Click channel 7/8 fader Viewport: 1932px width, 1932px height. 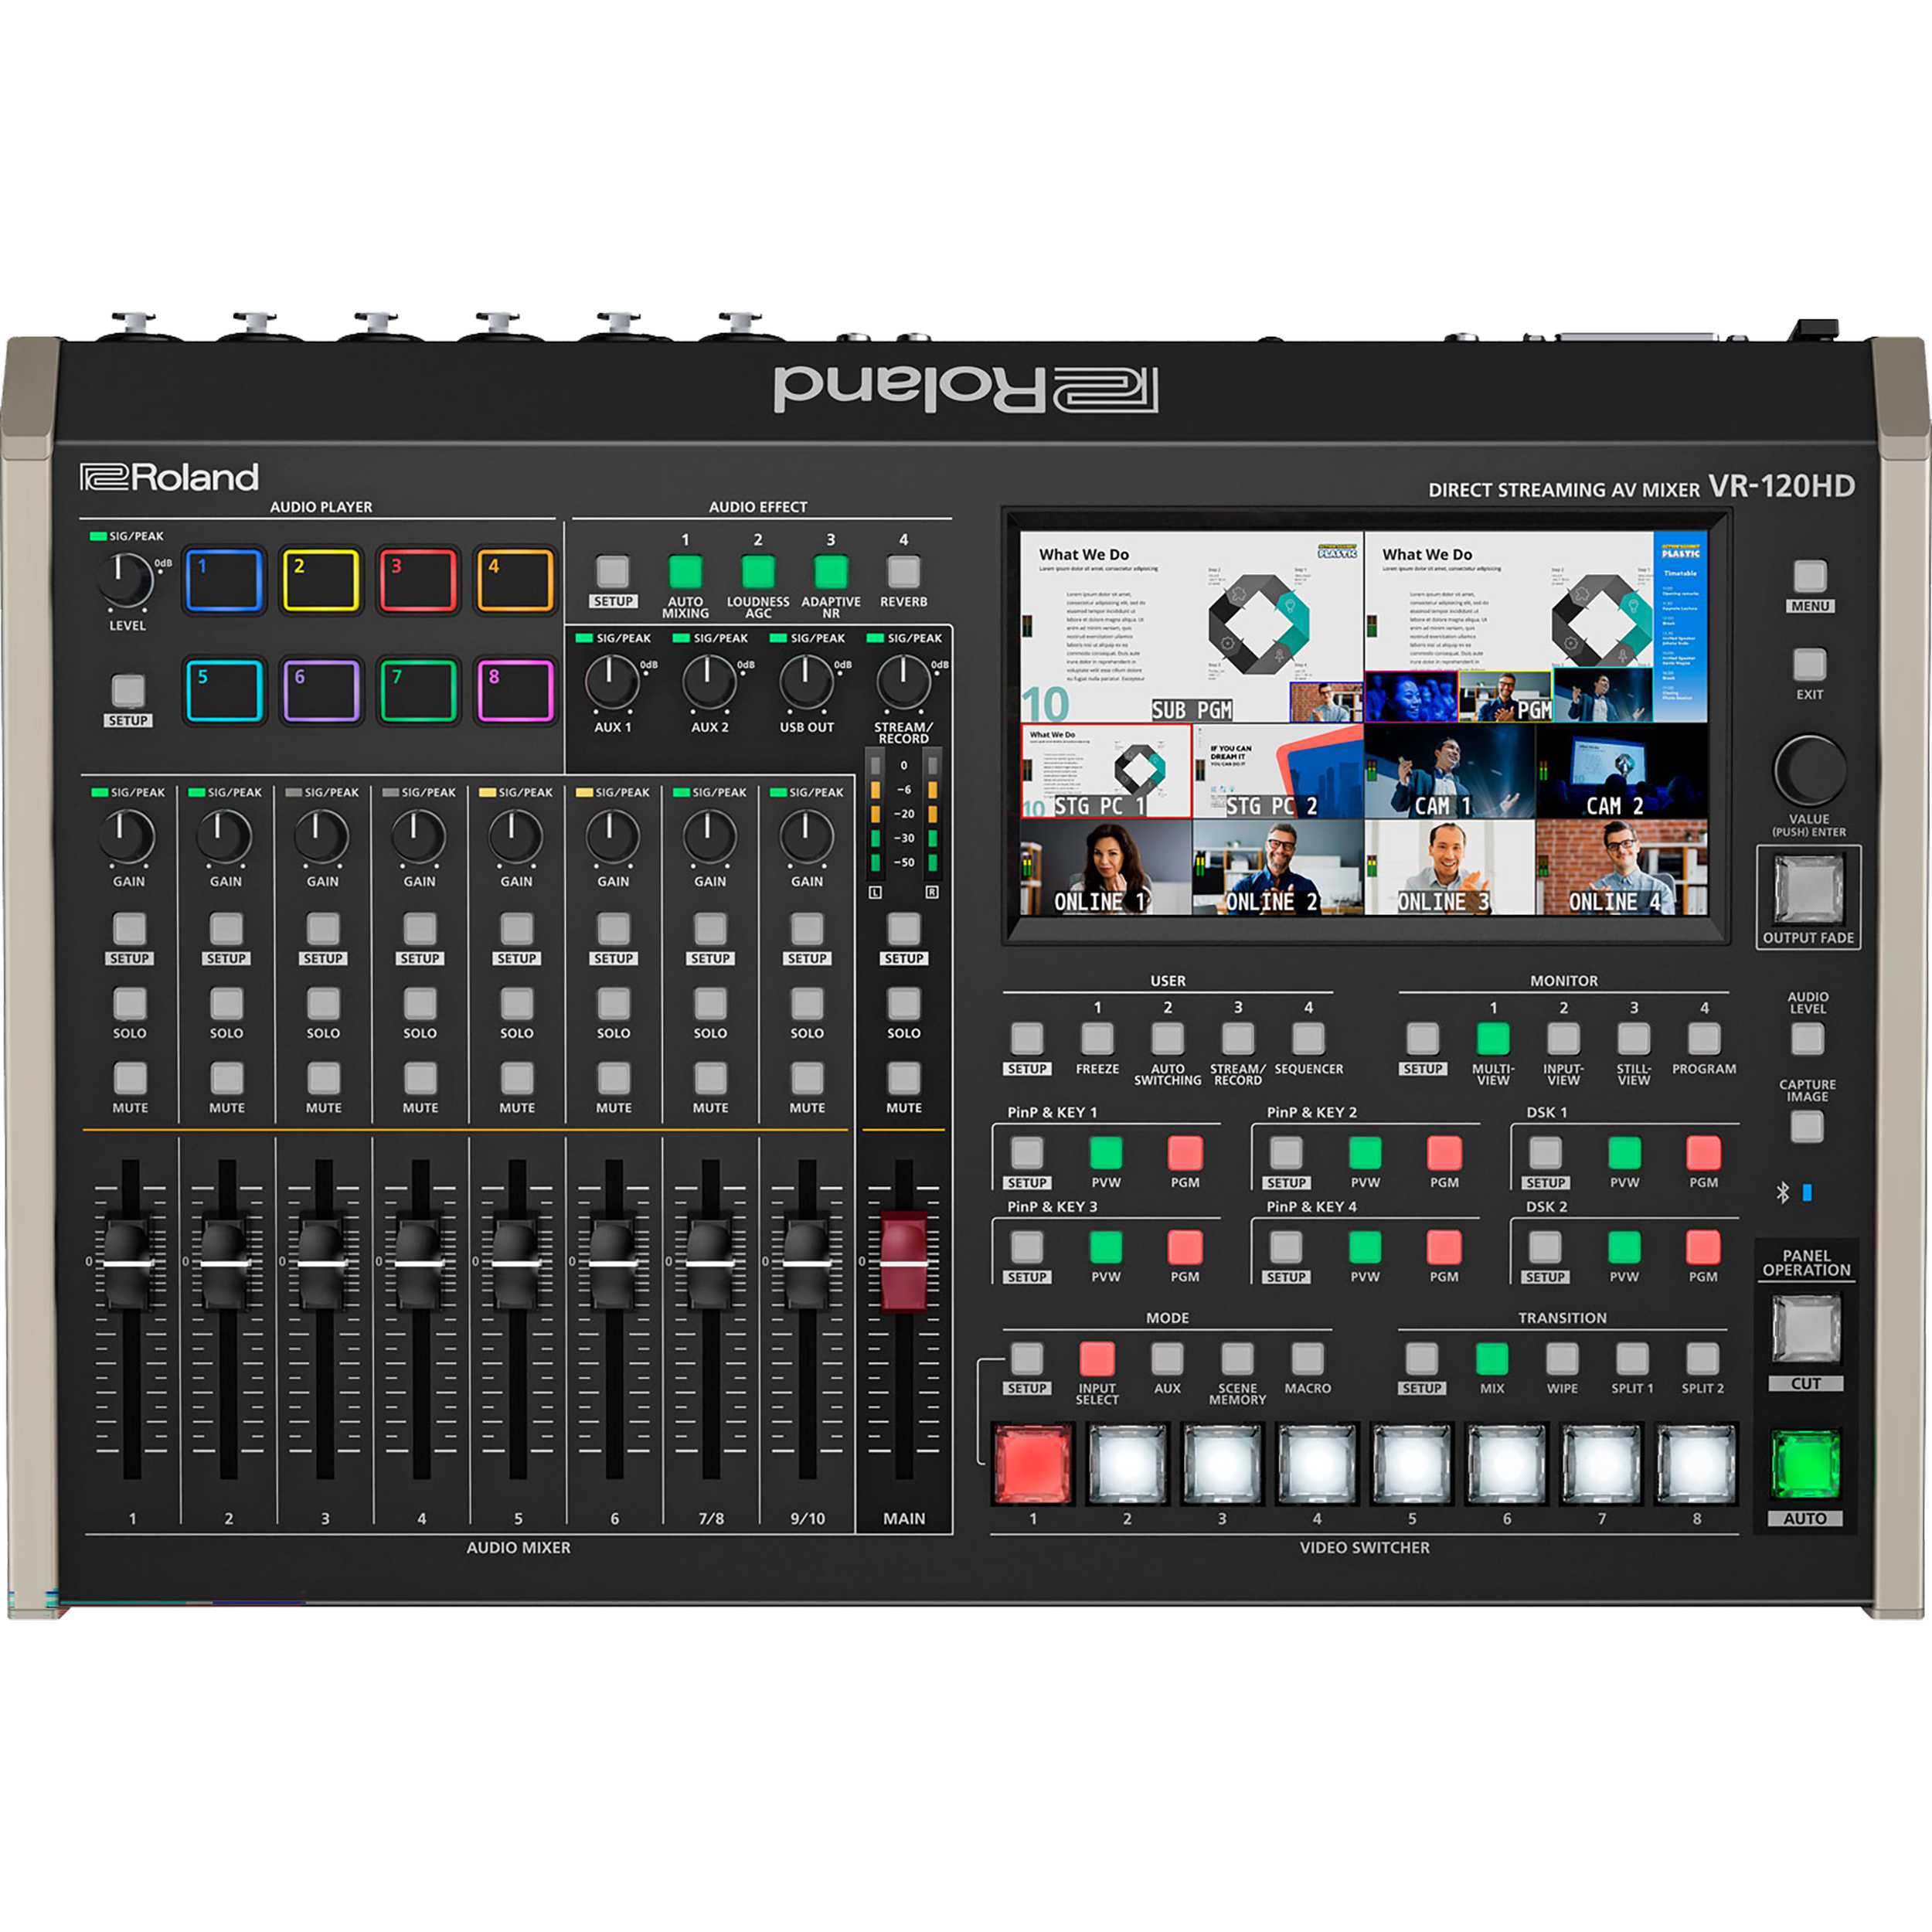[710, 1264]
